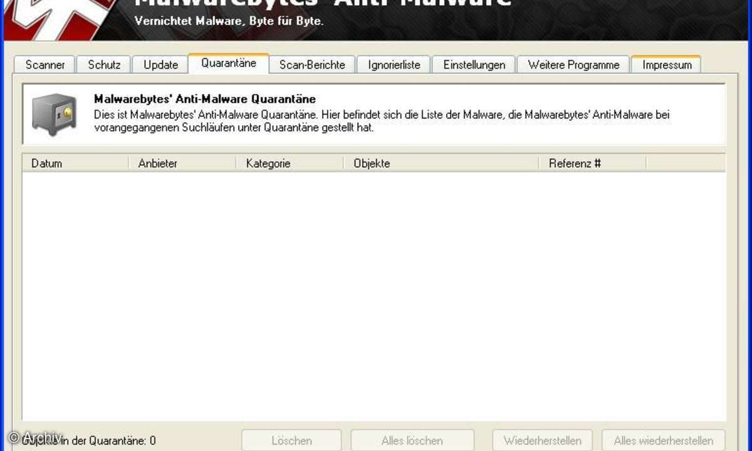Open the Einstellungen tab
752x451 pixels.
[474, 65]
